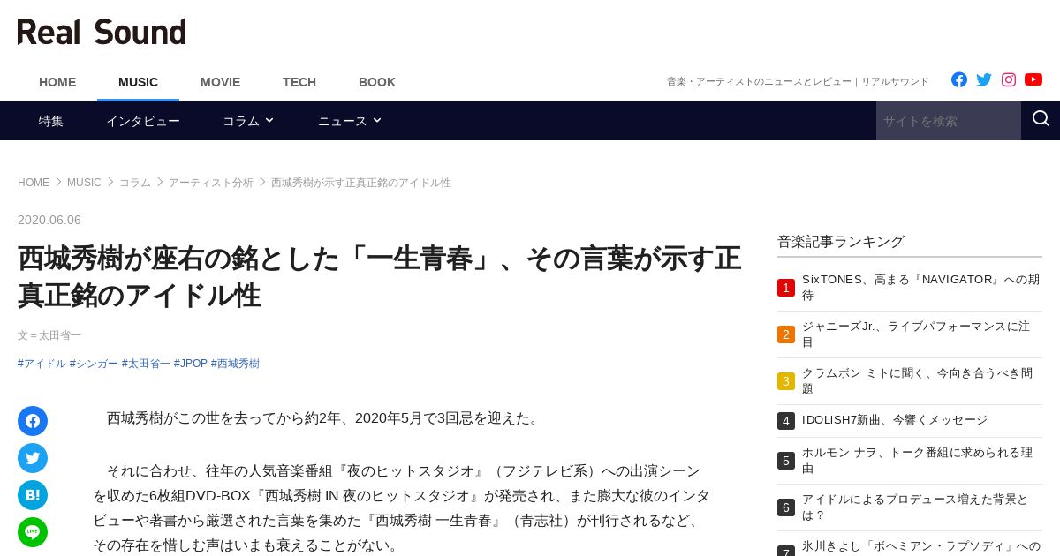The height and width of the screenshot is (556, 1060).
Task: Open ranking 6 アイドルによるプロデュース article
Action: tap(915, 507)
